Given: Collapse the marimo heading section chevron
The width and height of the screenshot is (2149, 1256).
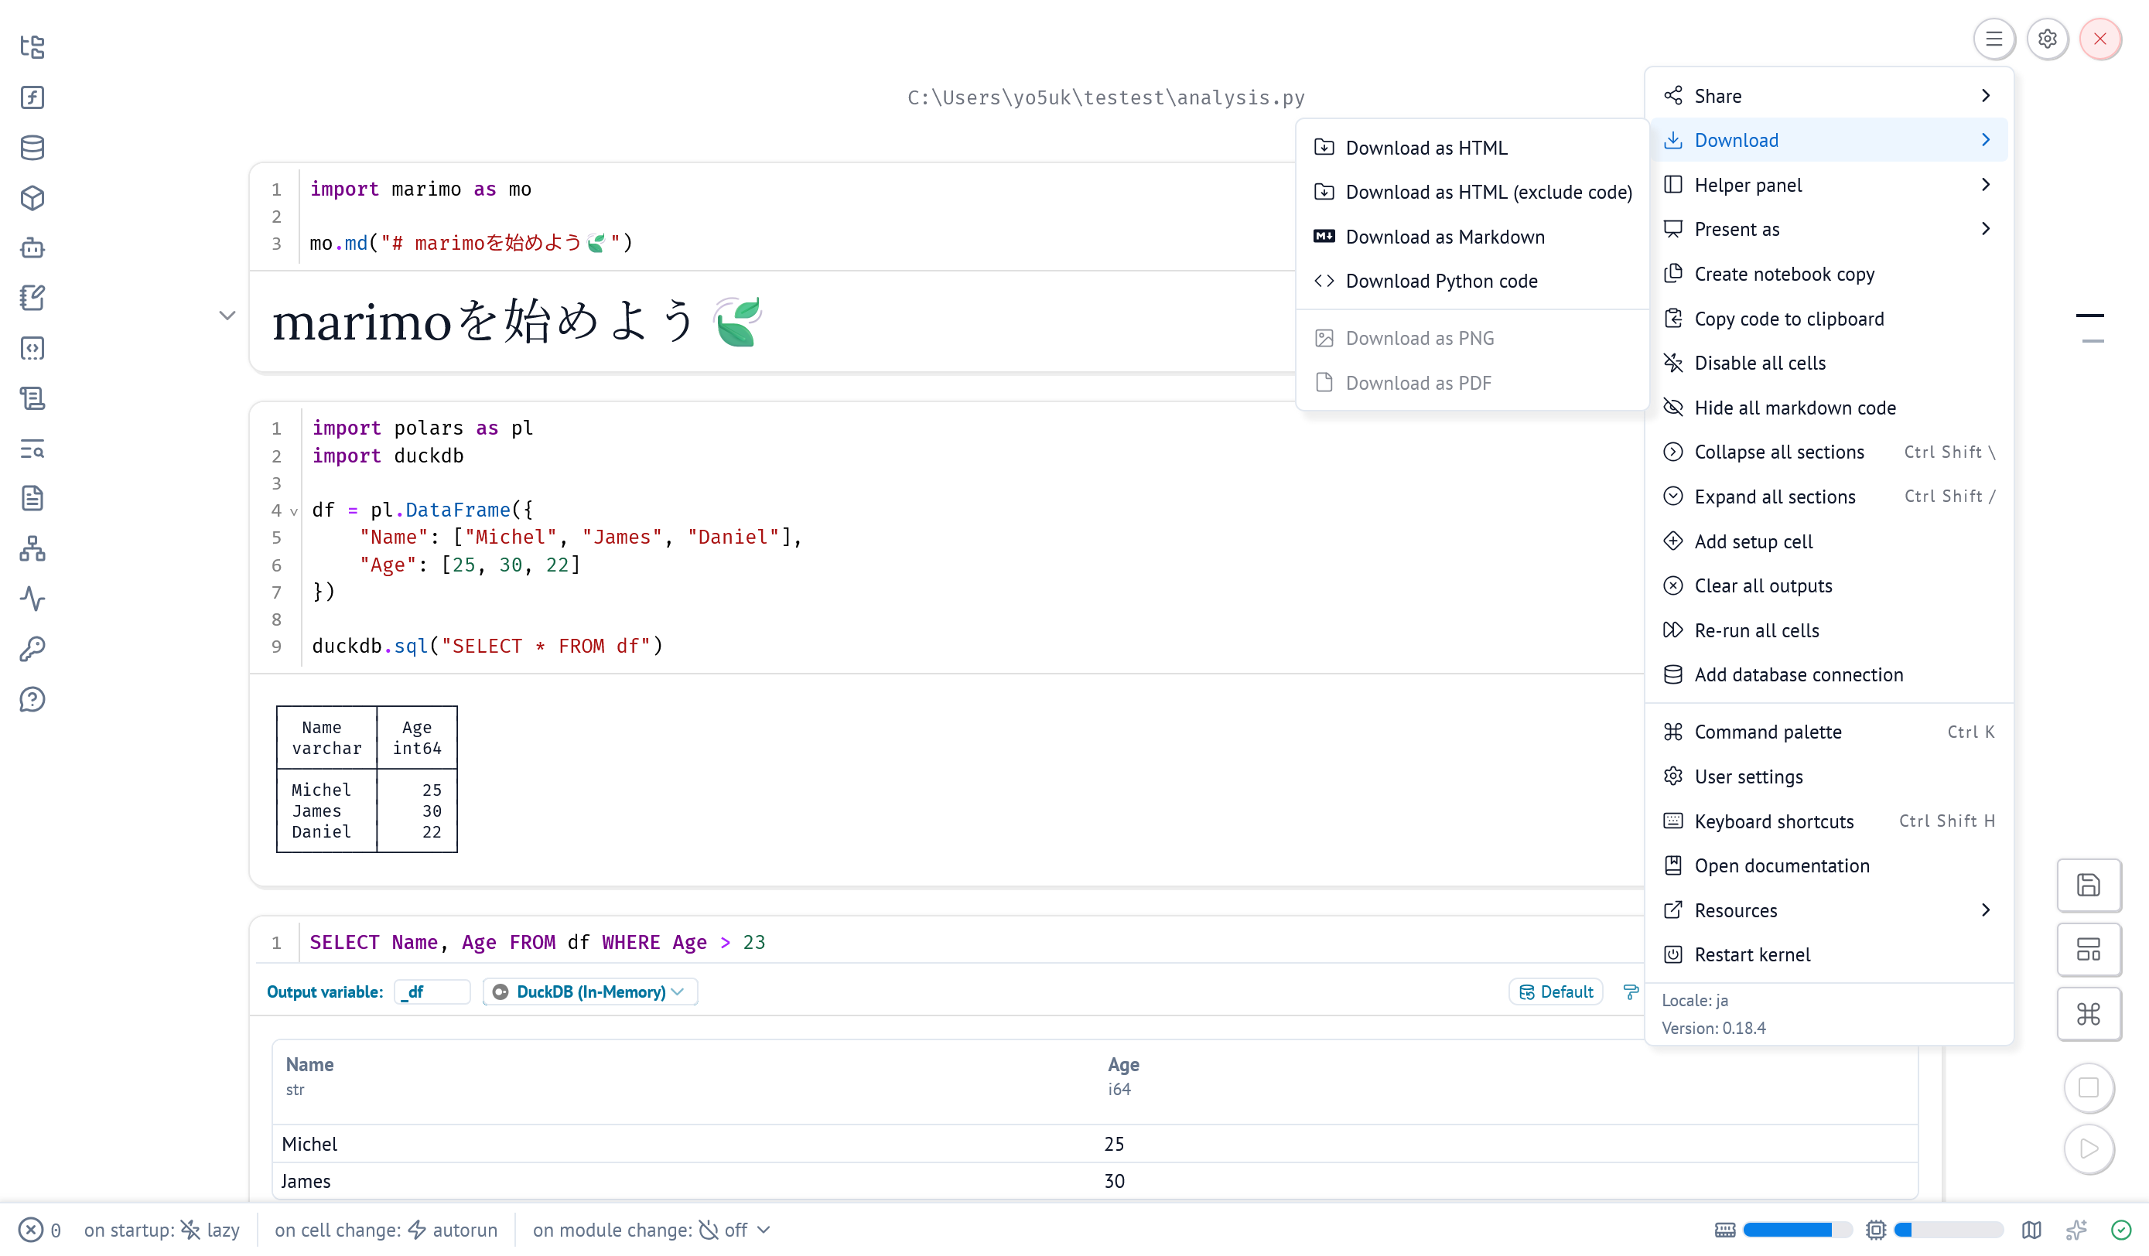Looking at the screenshot, I should (227, 316).
